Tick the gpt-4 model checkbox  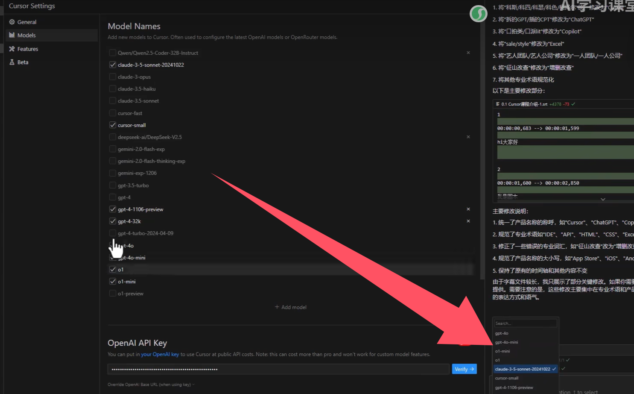pos(113,197)
